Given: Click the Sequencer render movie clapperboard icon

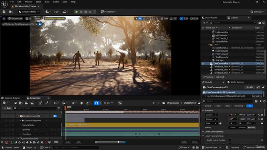Looking at the screenshot, I should pyautogui.click(x=32, y=103).
